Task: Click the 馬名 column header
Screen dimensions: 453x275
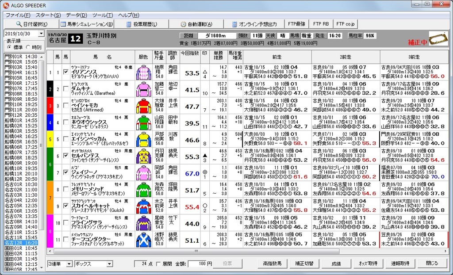Action: click(103, 57)
